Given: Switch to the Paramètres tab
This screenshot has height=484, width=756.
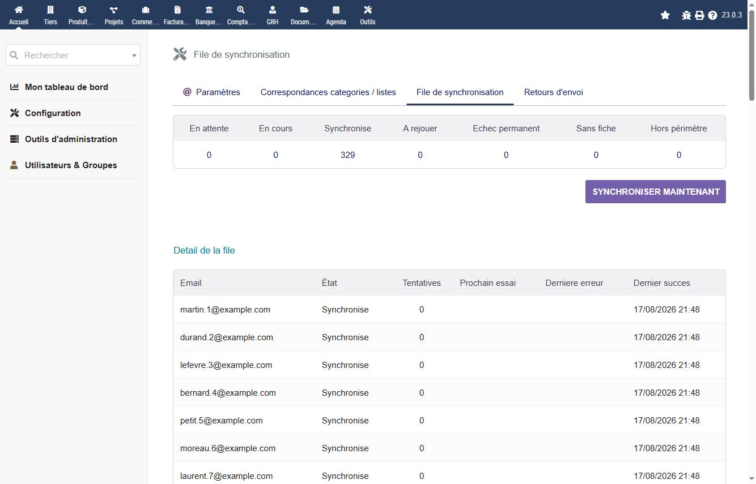Looking at the screenshot, I should tap(211, 92).
